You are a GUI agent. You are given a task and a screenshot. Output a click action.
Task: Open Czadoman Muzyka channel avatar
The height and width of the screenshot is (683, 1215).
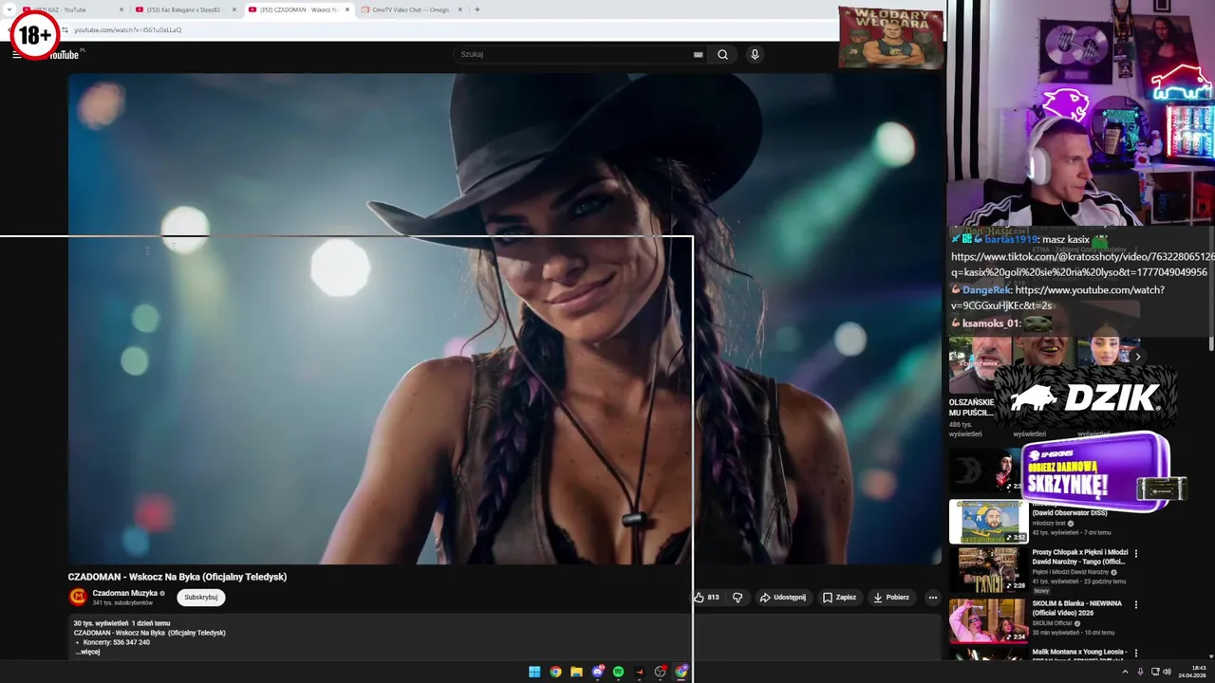[78, 597]
